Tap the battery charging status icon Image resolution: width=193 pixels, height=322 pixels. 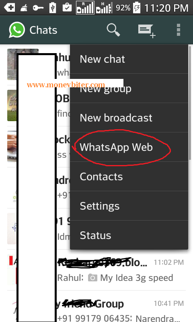pos(137,8)
